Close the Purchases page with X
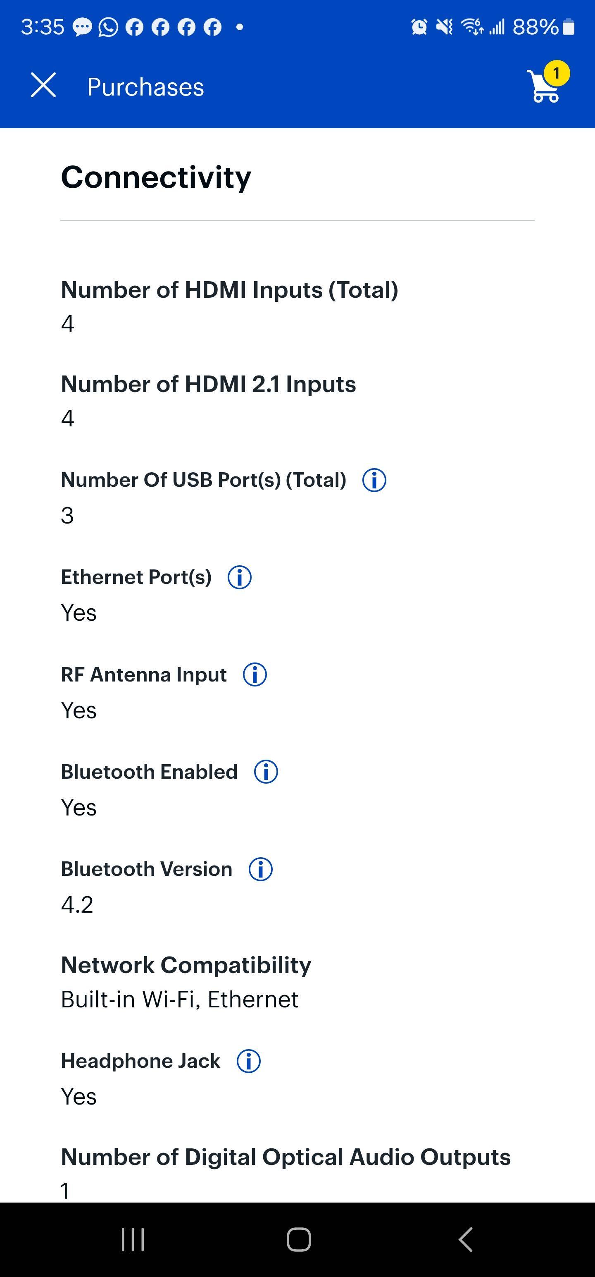595x1277 pixels. [44, 85]
